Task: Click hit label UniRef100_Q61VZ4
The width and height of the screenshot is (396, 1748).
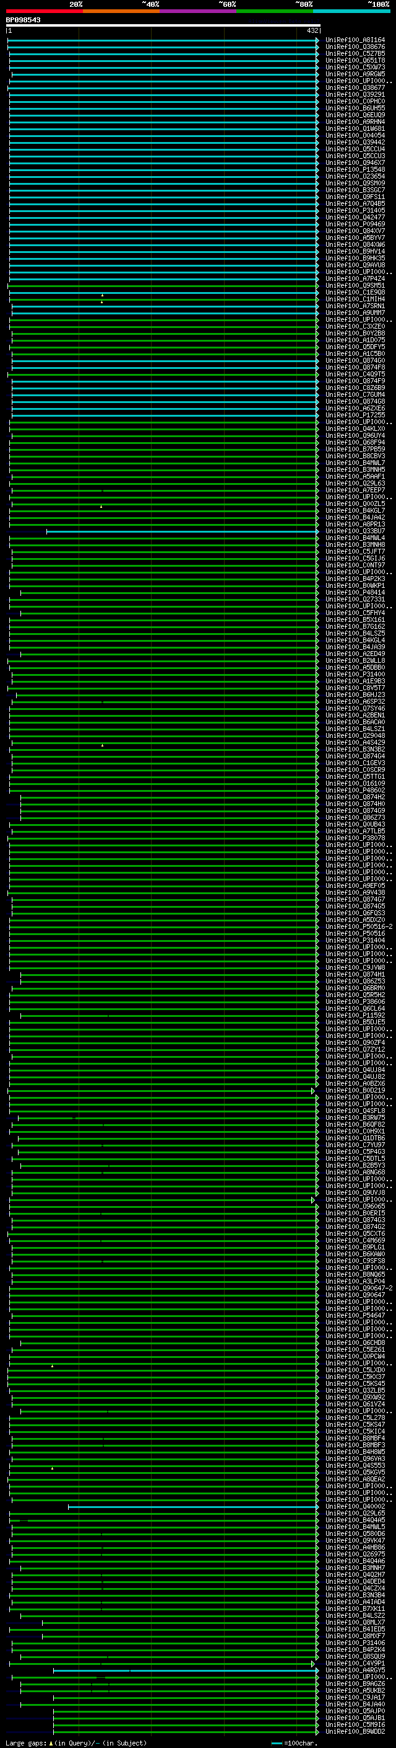Action: [355, 1404]
